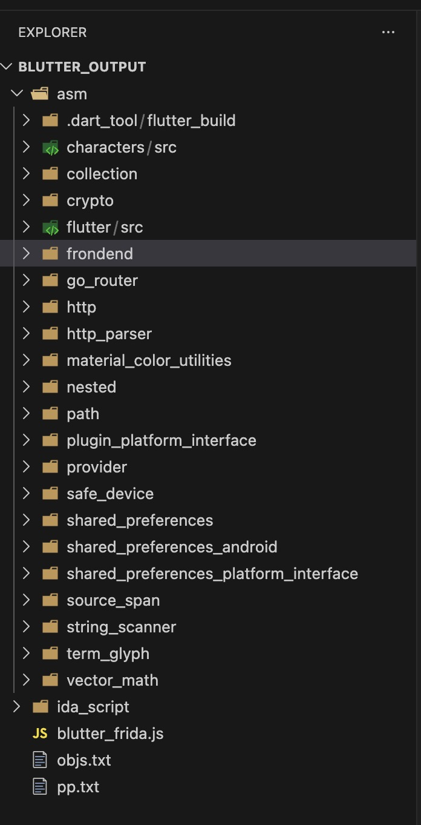Click the EXPLORER panel title
421x825 pixels.
53,33
